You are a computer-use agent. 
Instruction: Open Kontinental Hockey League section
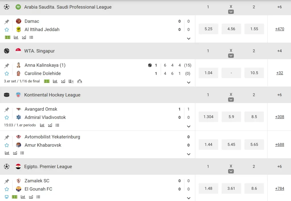[x=52, y=95]
